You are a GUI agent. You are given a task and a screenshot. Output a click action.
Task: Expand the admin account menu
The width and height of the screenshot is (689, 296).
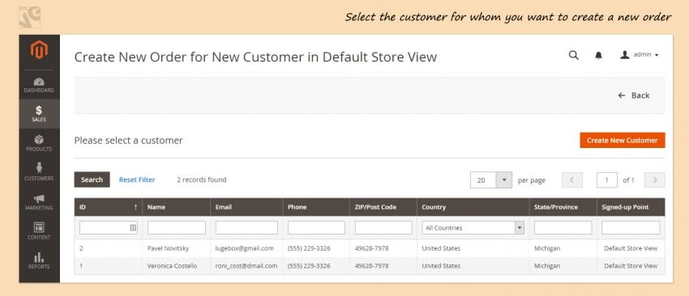tap(640, 55)
